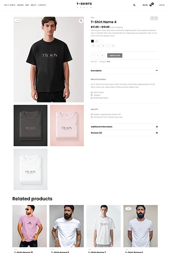The width and height of the screenshot is (170, 253).
Task: Select size XS option
Action: tap(93, 46)
